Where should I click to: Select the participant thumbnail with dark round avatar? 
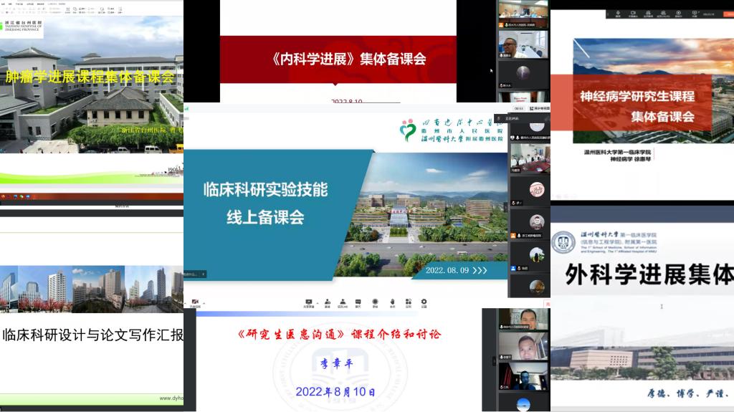(x=524, y=73)
